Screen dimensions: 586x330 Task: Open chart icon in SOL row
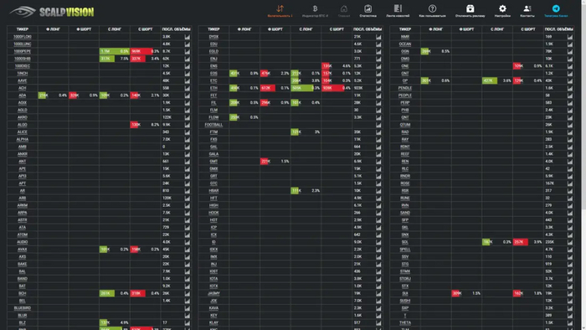(570, 242)
